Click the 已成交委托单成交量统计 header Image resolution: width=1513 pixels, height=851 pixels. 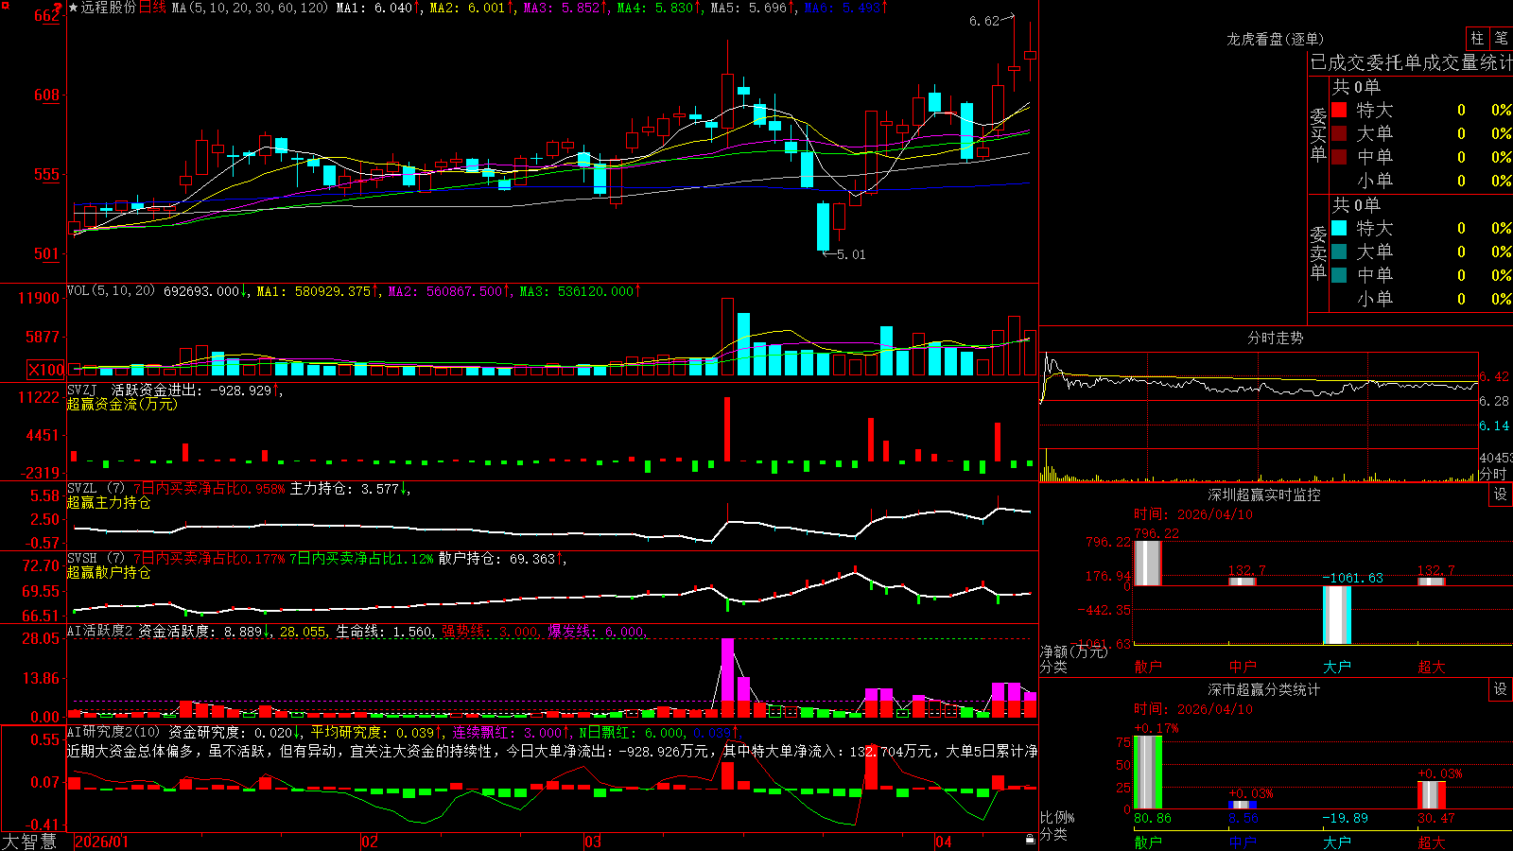[x=1411, y=62]
